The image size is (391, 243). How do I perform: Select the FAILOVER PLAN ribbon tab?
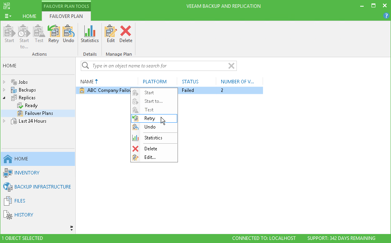(66, 16)
